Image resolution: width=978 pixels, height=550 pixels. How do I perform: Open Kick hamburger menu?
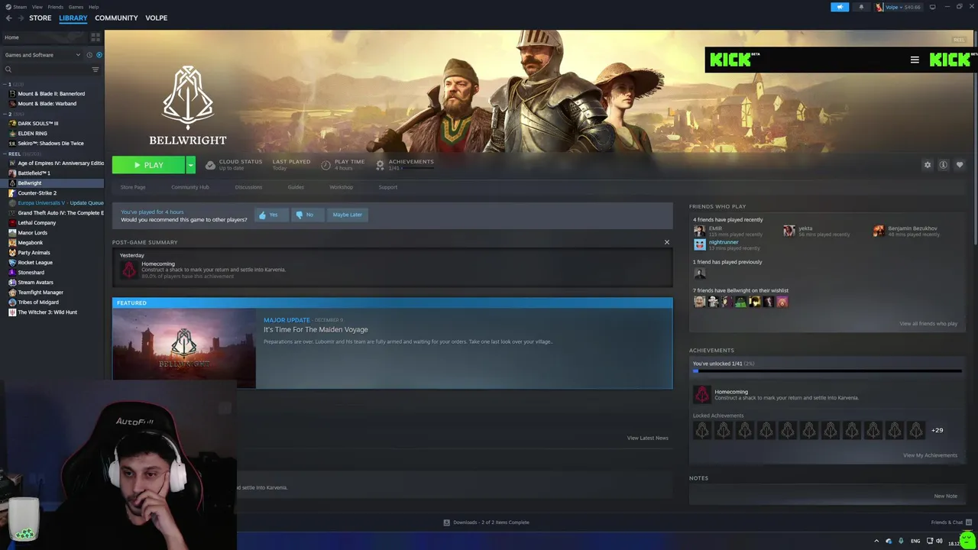[x=915, y=60]
